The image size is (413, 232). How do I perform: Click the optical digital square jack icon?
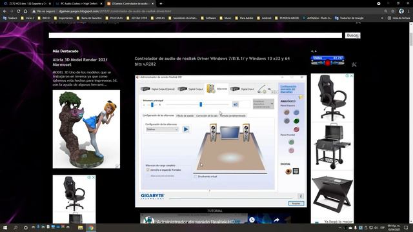296,171
